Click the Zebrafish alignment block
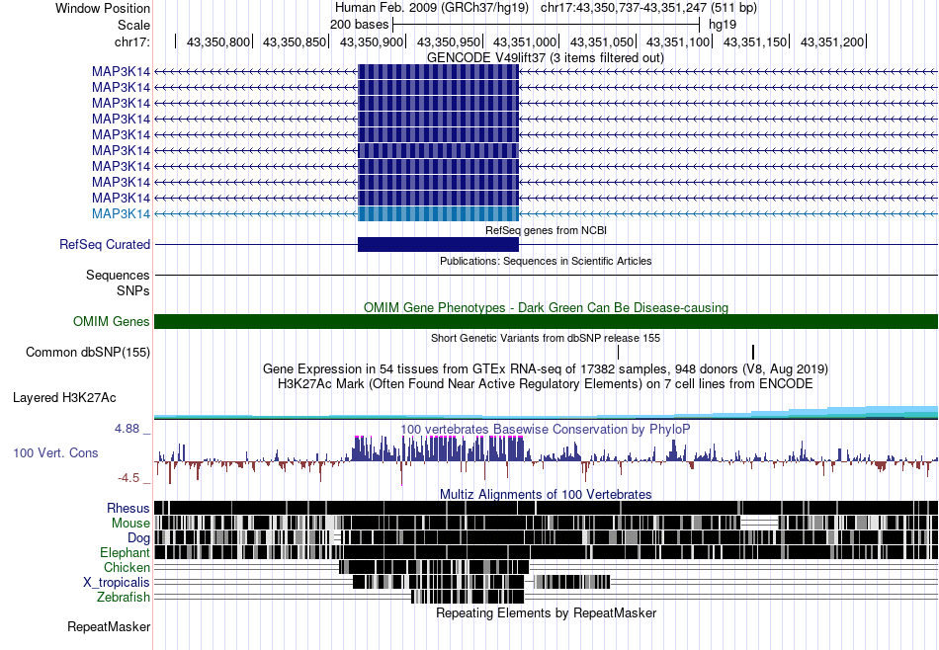This screenshot has width=939, height=650. tap(468, 597)
